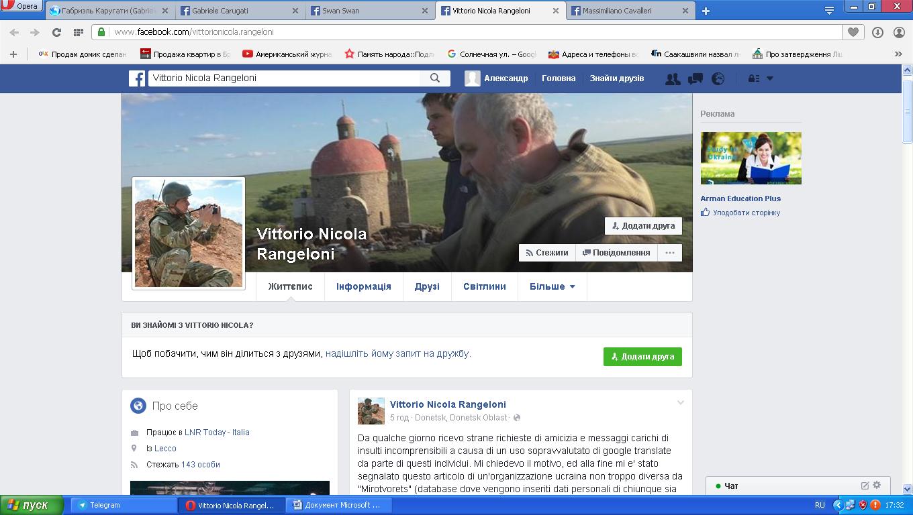Open notifications globe icon
This screenshot has height=515, width=913.
tap(718, 78)
